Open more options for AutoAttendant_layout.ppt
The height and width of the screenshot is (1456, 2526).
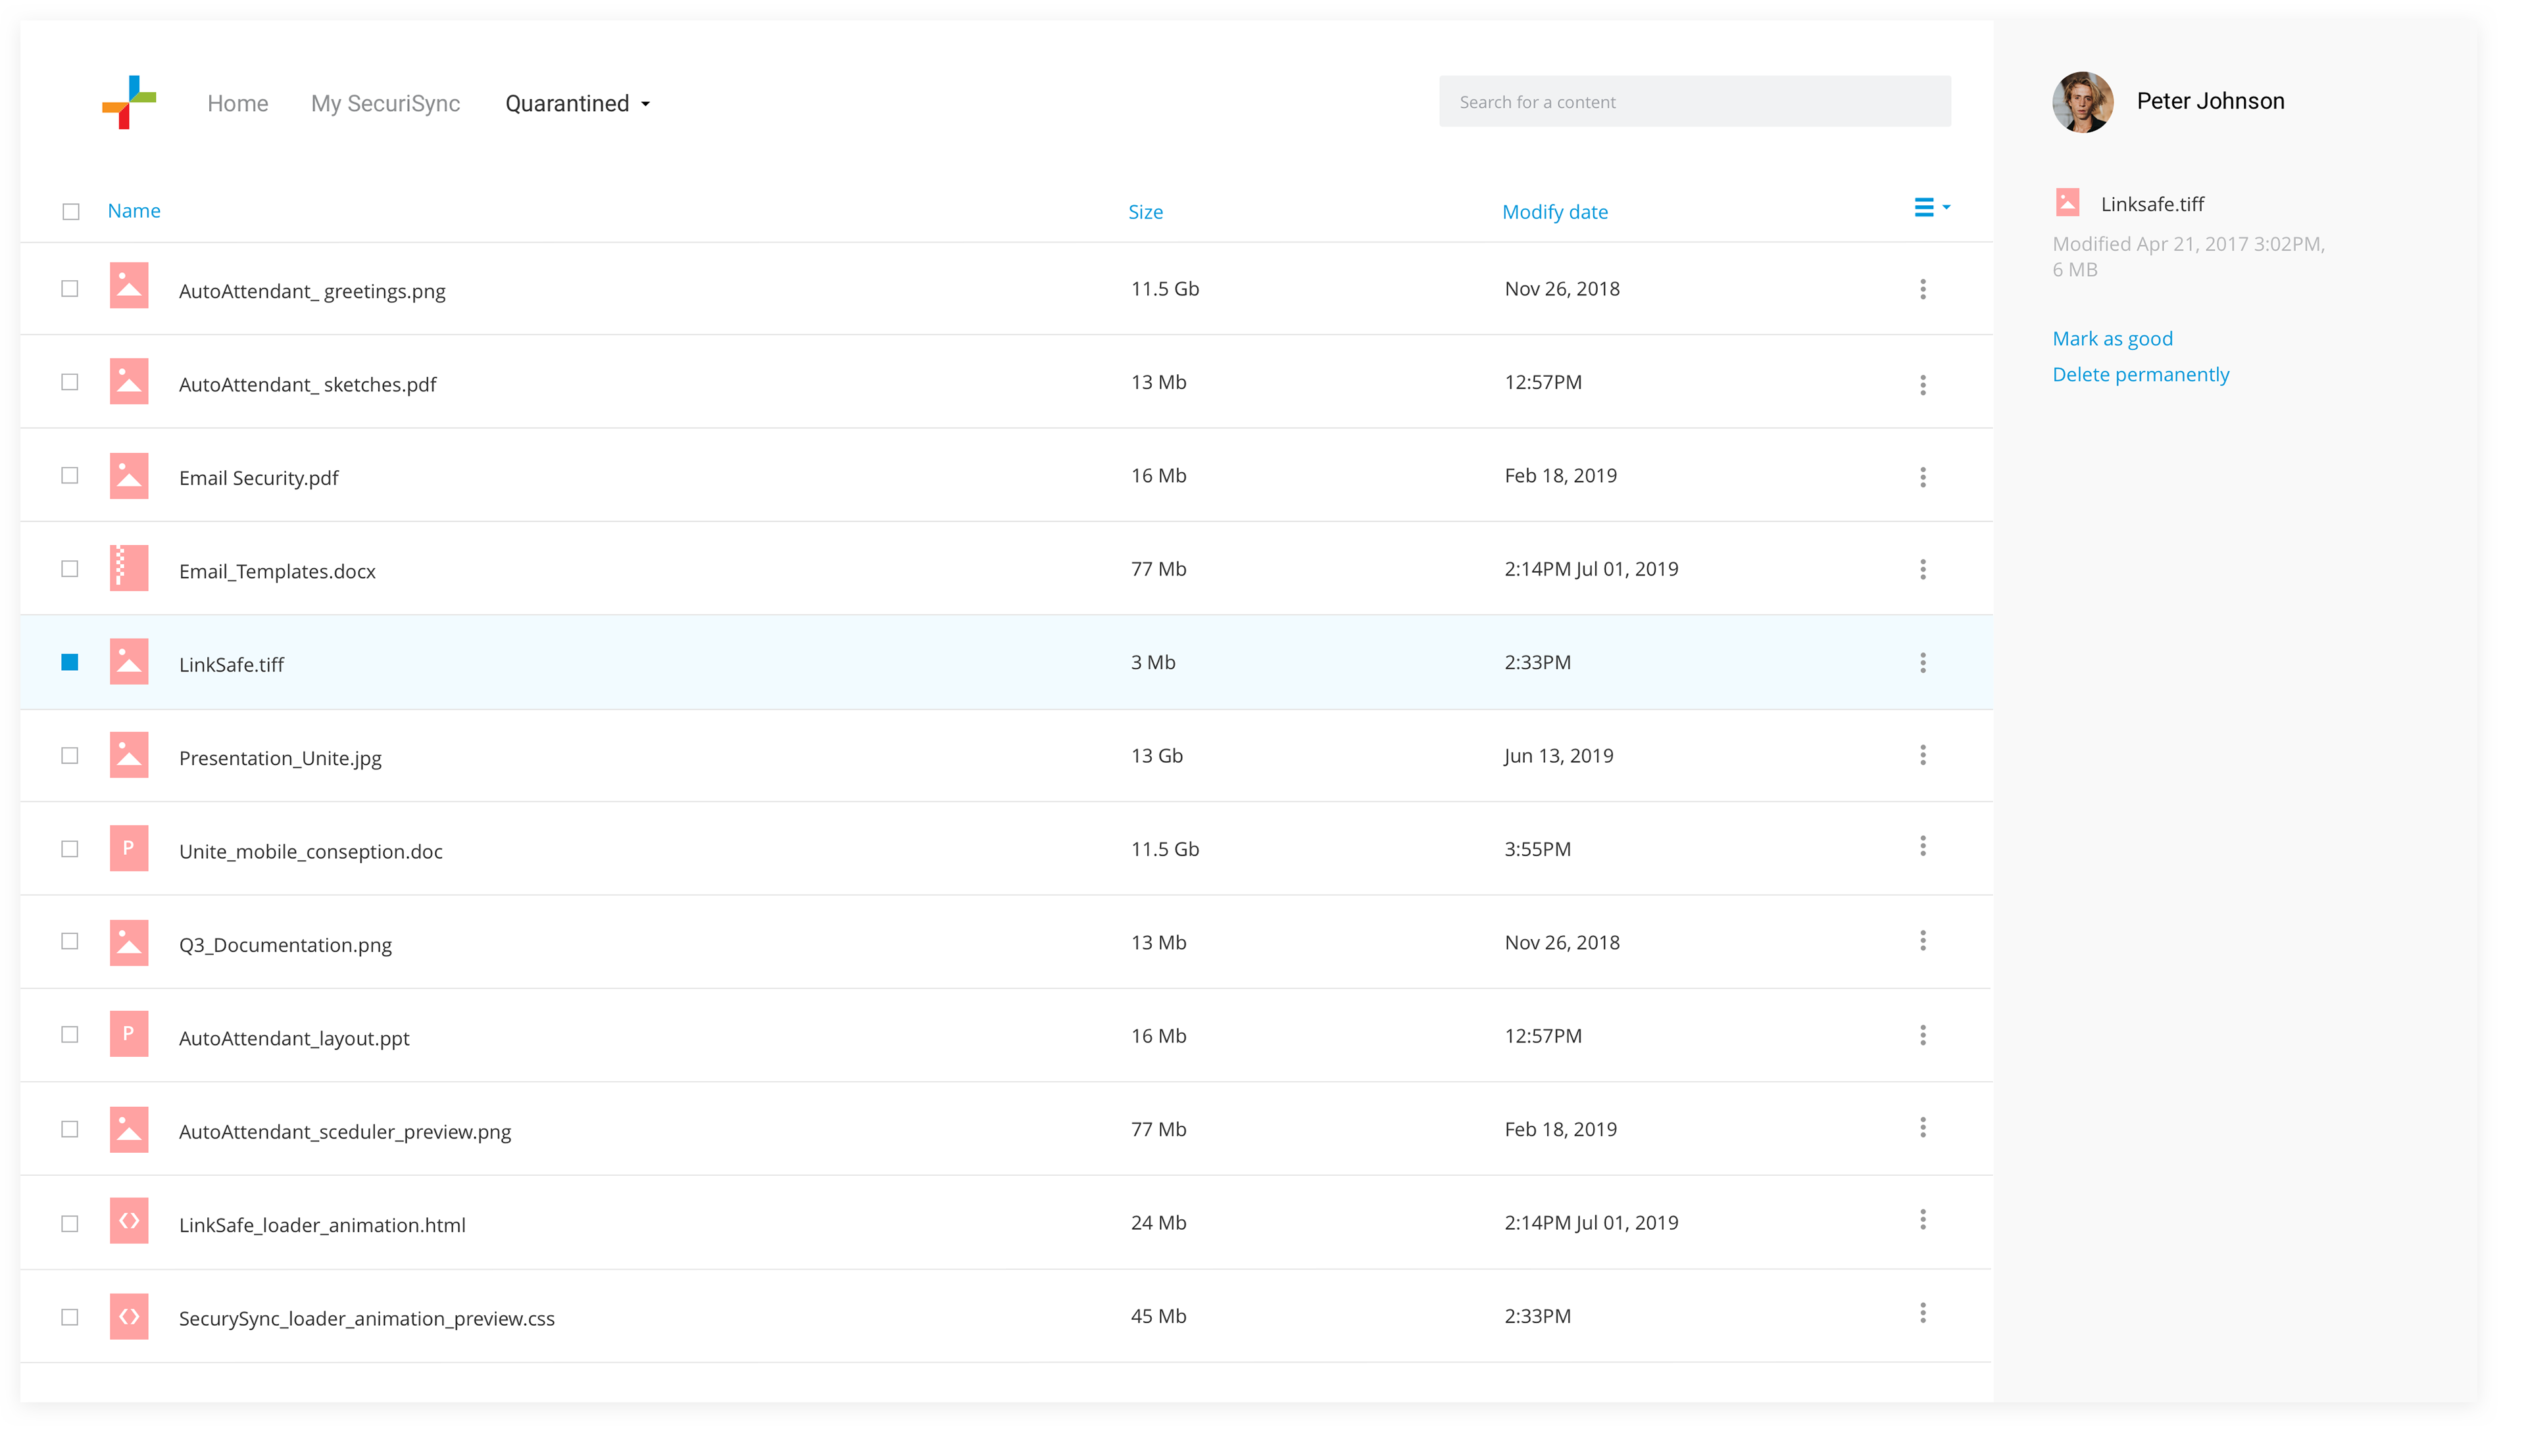pyautogui.click(x=1922, y=1035)
